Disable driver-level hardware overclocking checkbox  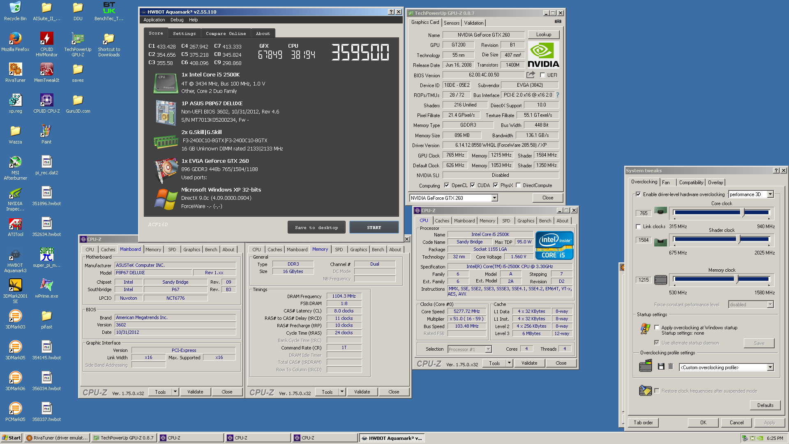coord(638,194)
